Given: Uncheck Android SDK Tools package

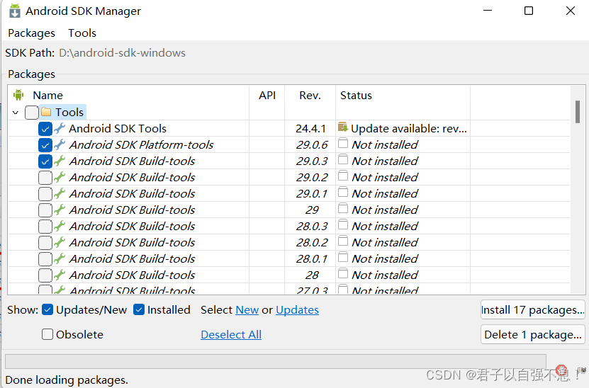Looking at the screenshot, I should (45, 129).
